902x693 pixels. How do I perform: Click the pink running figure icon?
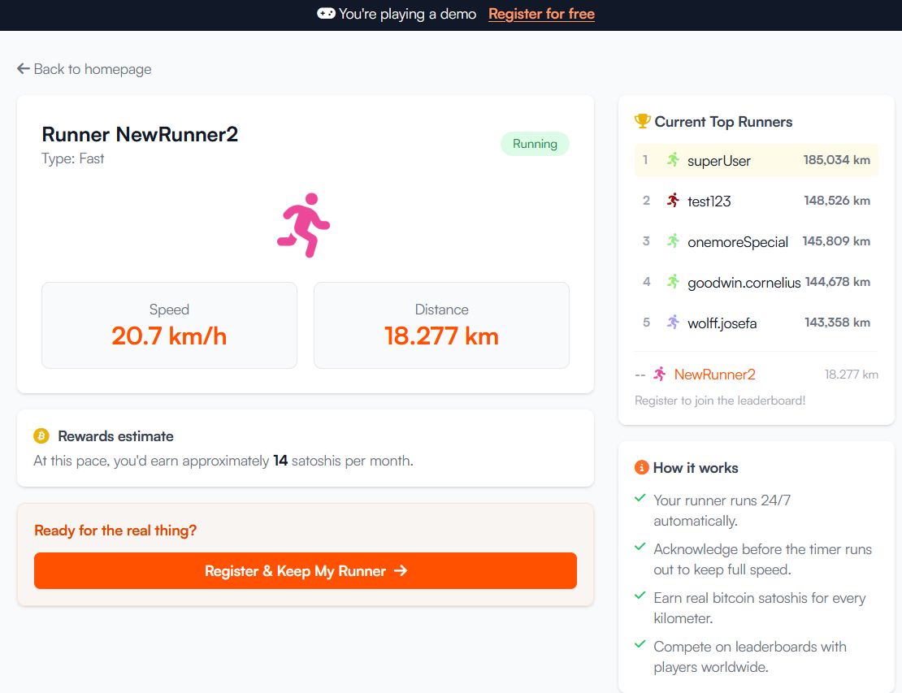click(304, 225)
